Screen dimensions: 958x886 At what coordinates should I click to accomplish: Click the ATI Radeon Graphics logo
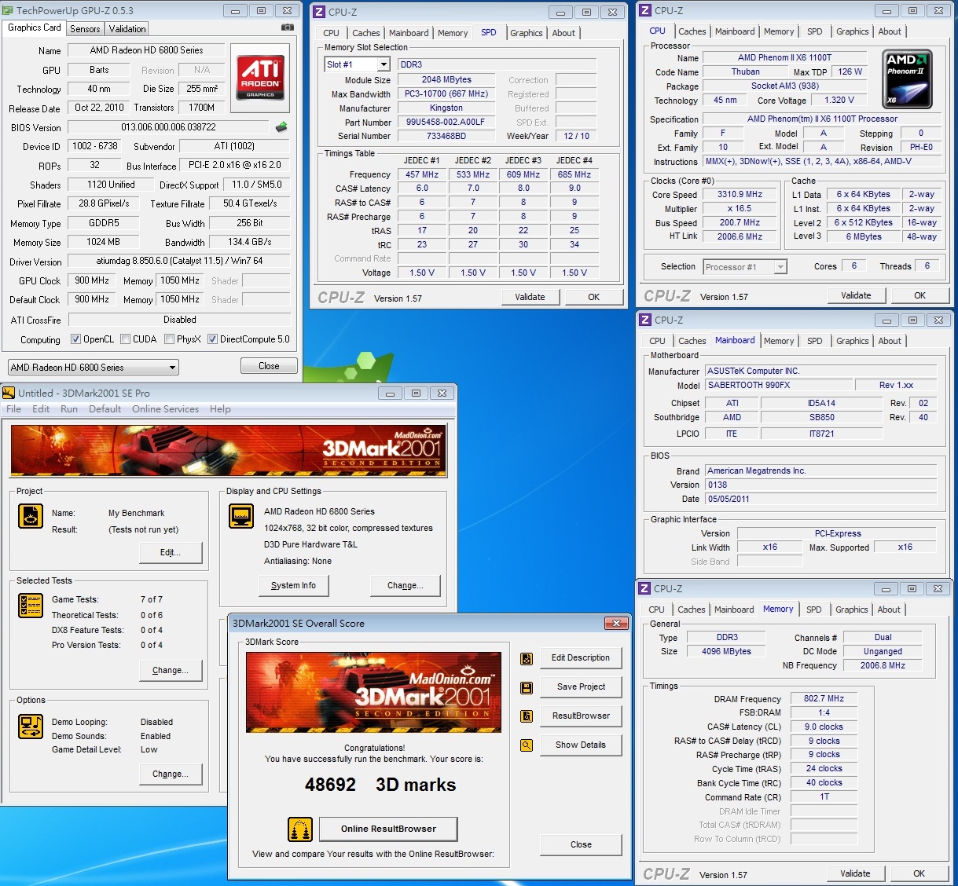pyautogui.click(x=260, y=77)
